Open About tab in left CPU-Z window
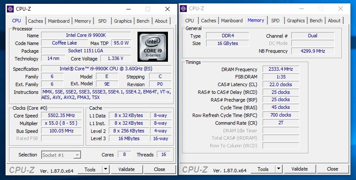The width and height of the screenshot is (356, 180). tap(161, 21)
